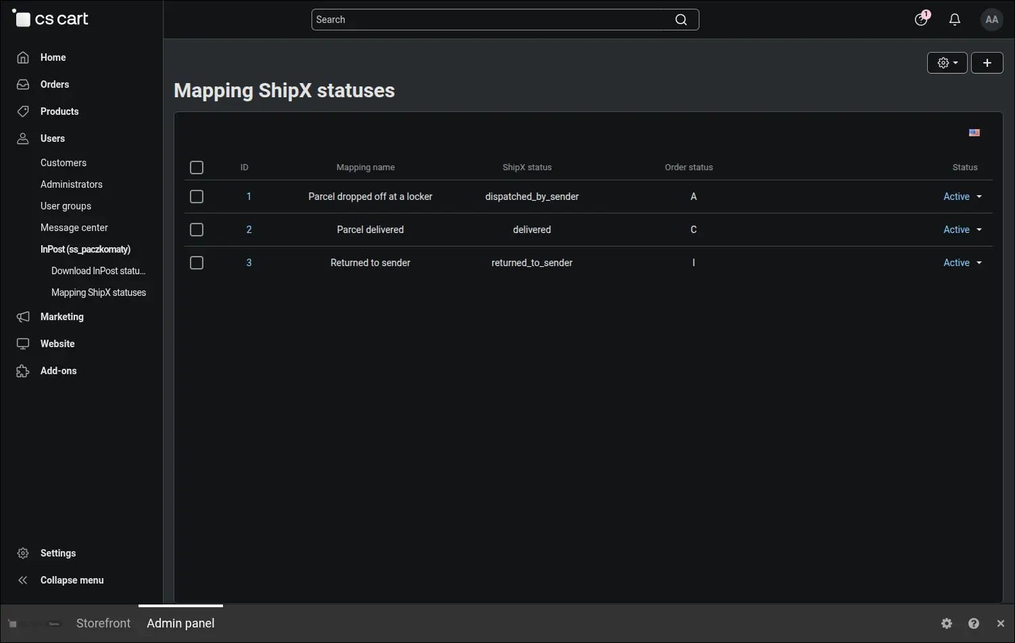
Task: Open the Products menu item
Action: click(x=59, y=111)
